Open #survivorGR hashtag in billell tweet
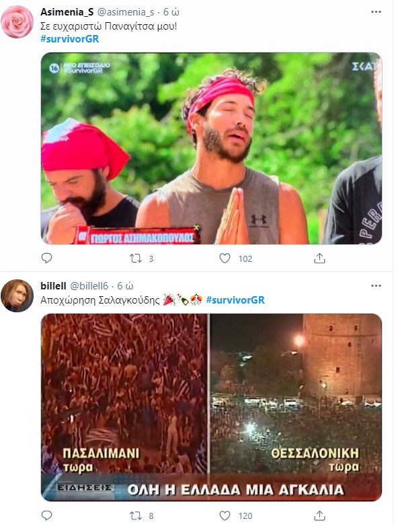The height and width of the screenshot is (525, 398). click(235, 300)
